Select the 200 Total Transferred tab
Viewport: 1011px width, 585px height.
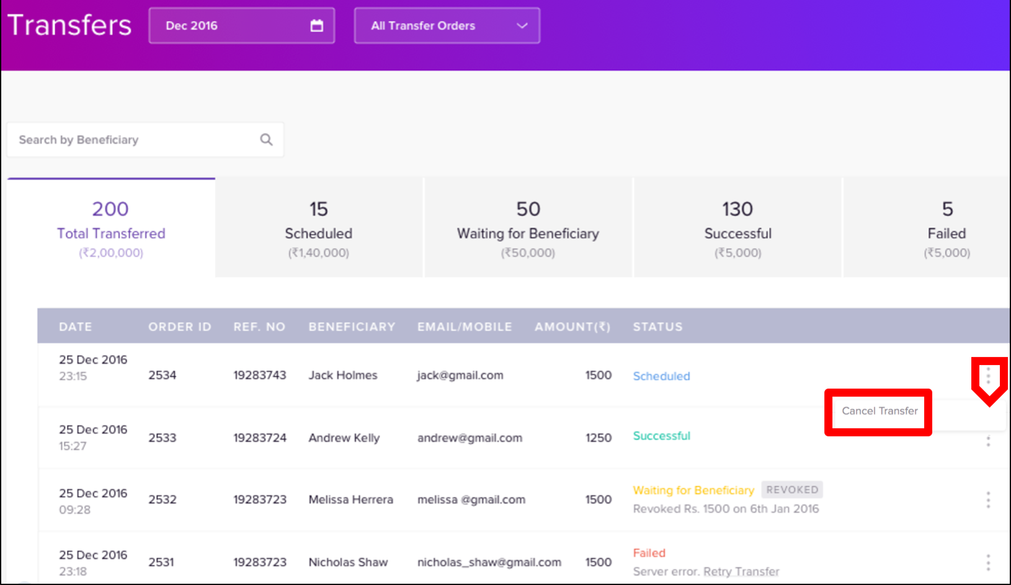pos(111,228)
